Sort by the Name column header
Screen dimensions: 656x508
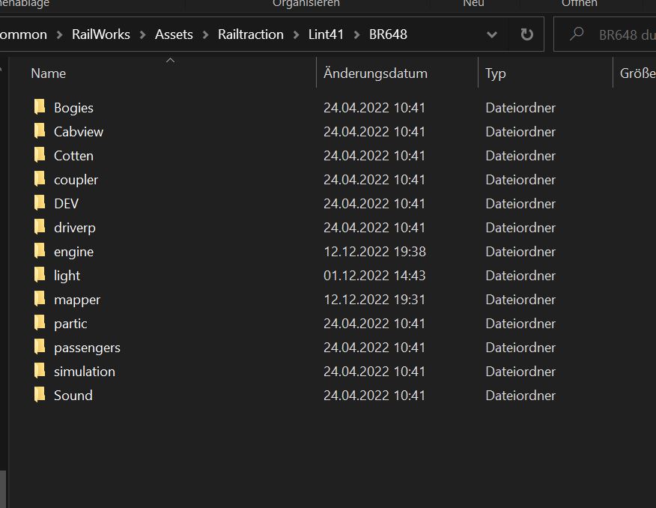pyautogui.click(x=49, y=73)
